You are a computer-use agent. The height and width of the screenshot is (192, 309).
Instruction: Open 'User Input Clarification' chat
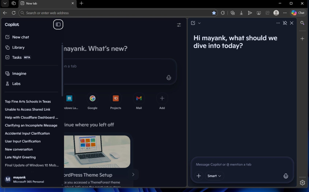click(23, 141)
